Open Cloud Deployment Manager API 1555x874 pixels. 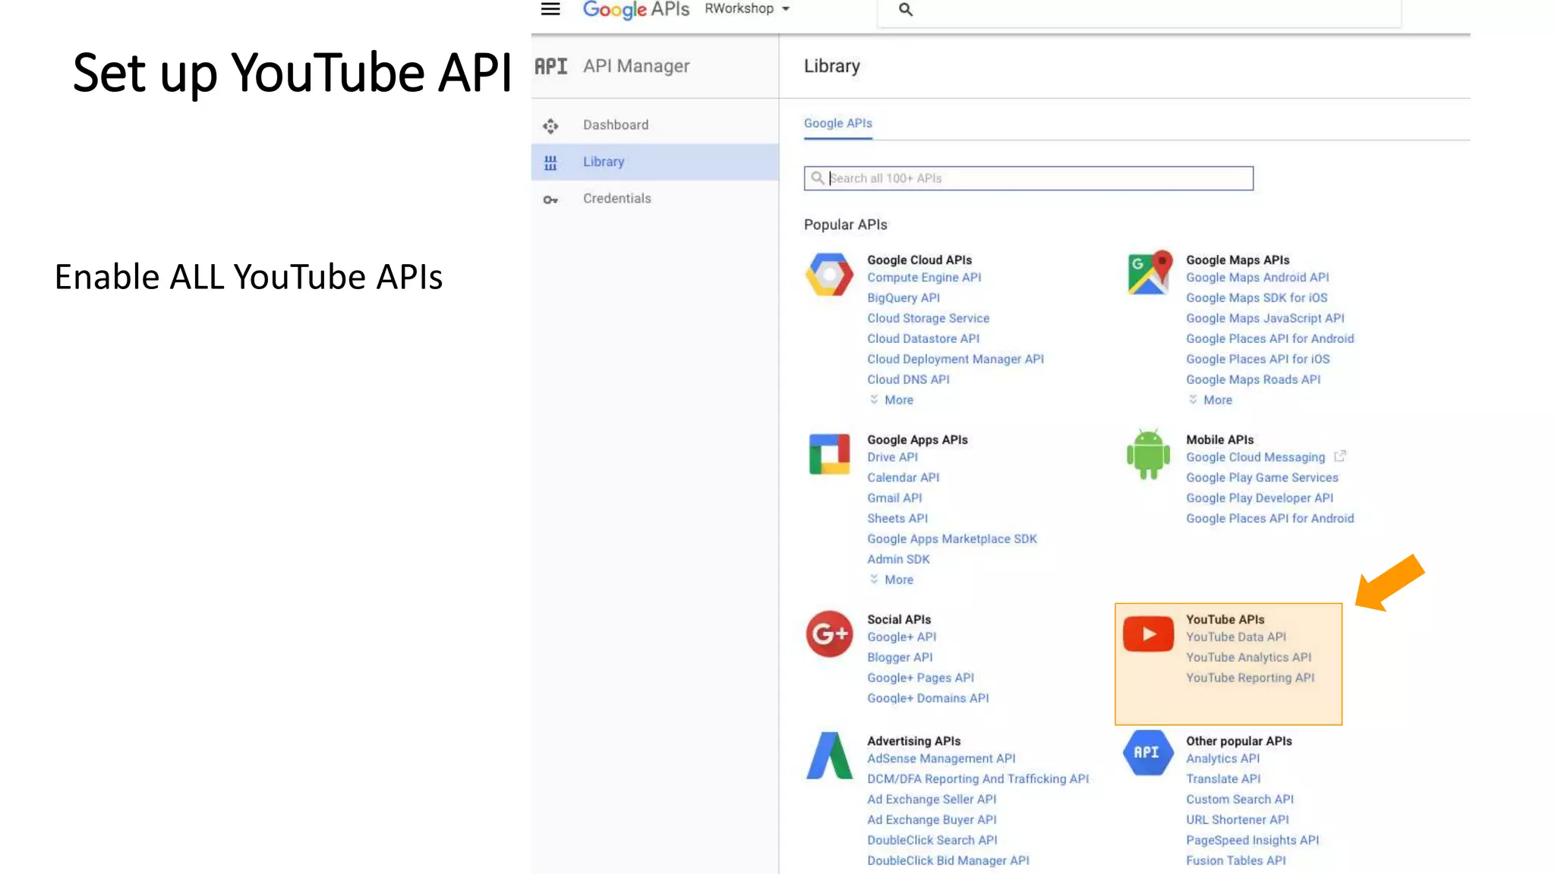click(955, 360)
